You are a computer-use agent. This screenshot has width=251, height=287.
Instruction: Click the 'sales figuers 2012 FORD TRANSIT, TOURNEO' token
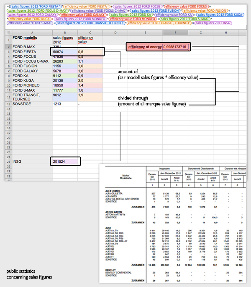point(90,23)
